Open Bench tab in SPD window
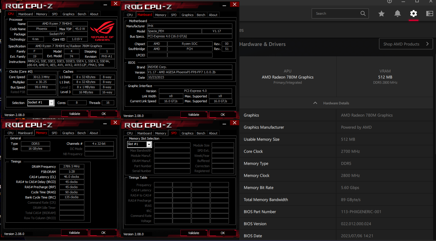Image resolution: width=436 pixels, height=241 pixels. pos(201,133)
